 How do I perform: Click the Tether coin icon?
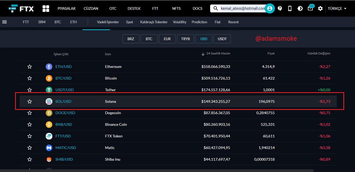point(49,90)
